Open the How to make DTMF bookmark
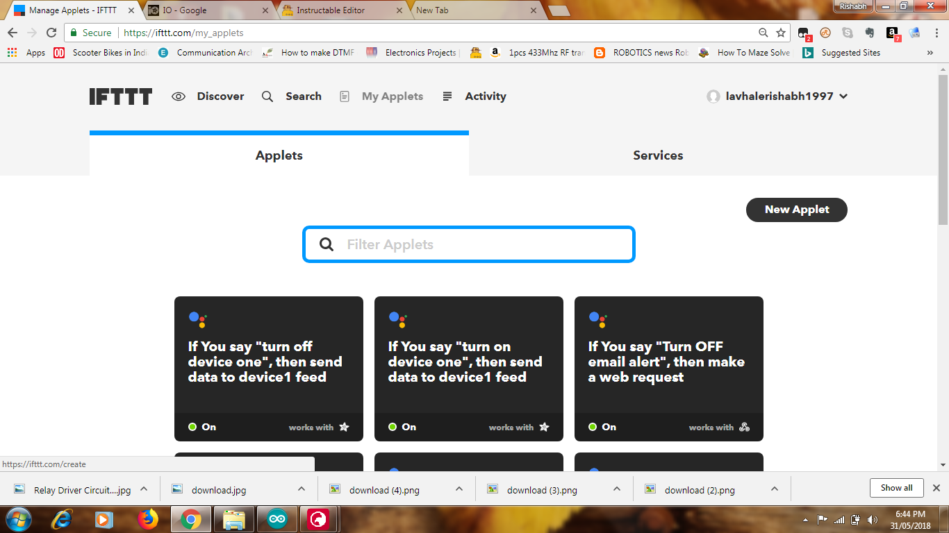This screenshot has width=949, height=533. (x=310, y=53)
